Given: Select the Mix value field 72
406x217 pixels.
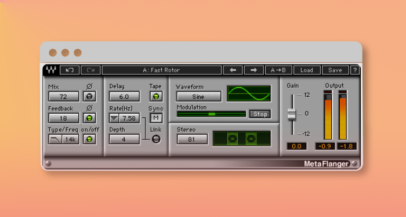Looking at the screenshot, I should point(64,96).
